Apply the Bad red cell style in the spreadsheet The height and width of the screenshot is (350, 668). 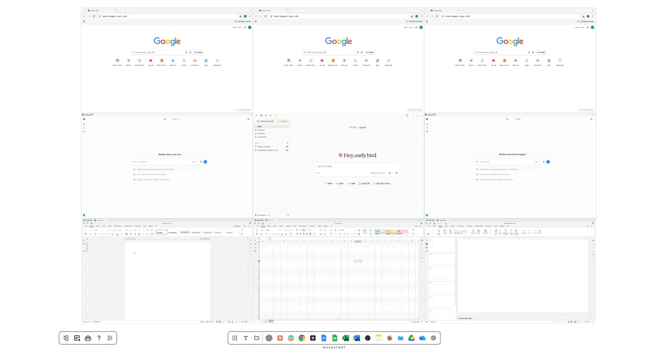point(402,231)
